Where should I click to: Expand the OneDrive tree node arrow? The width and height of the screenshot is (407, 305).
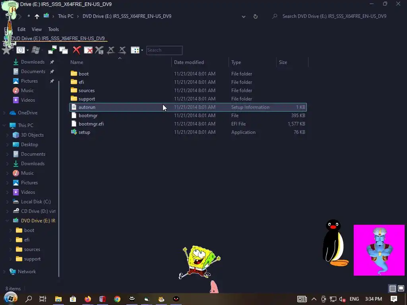4,112
